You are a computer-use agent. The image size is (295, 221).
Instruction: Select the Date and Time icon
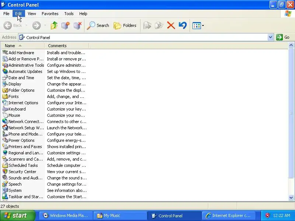click(5, 78)
